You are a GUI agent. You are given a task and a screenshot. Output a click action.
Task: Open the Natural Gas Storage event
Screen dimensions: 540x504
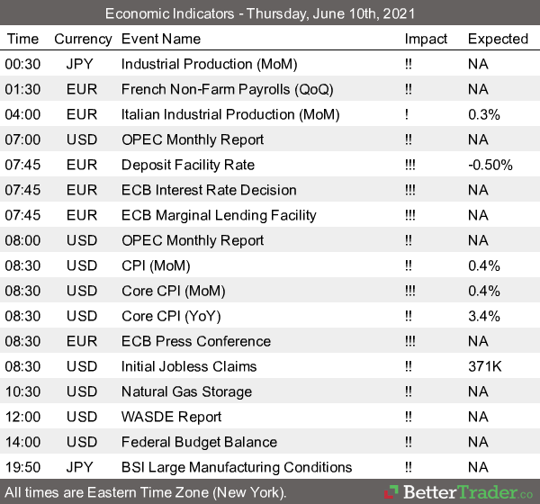click(186, 391)
